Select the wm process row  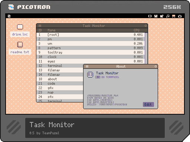[x=91, y=44]
